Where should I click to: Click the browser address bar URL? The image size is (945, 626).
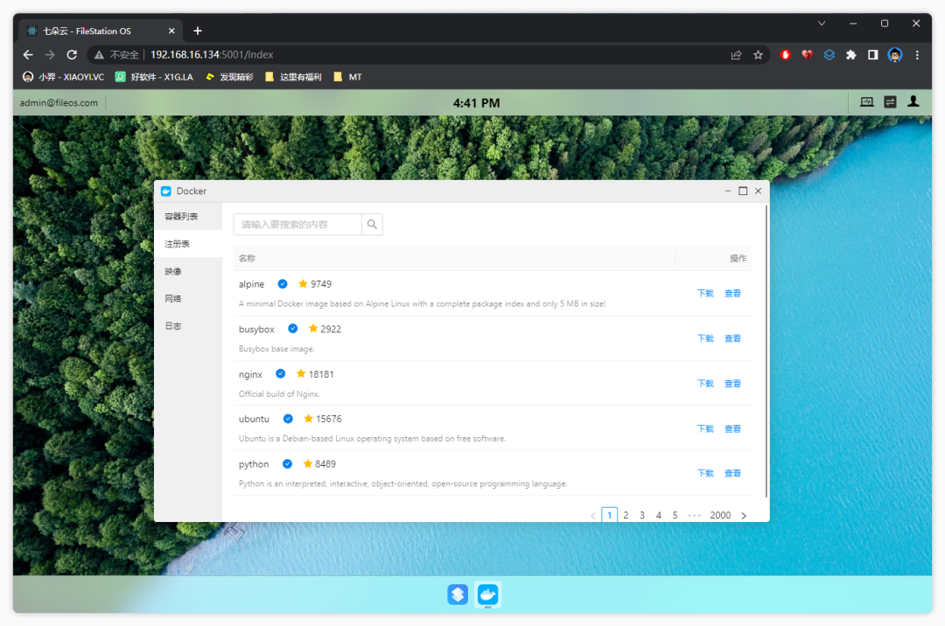click(x=212, y=55)
